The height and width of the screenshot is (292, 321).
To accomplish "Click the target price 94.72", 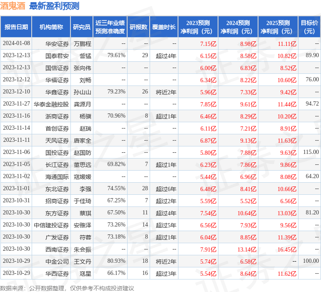I will click(312, 104).
